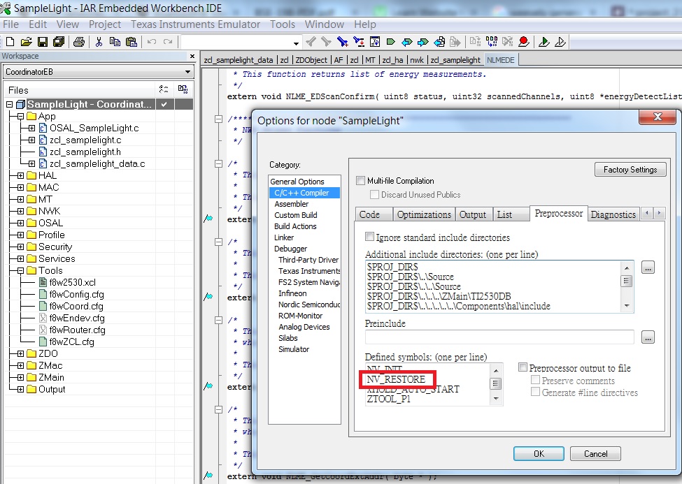The image size is (682, 484).
Task: Click the workspace files column options icon
Action: [164, 89]
